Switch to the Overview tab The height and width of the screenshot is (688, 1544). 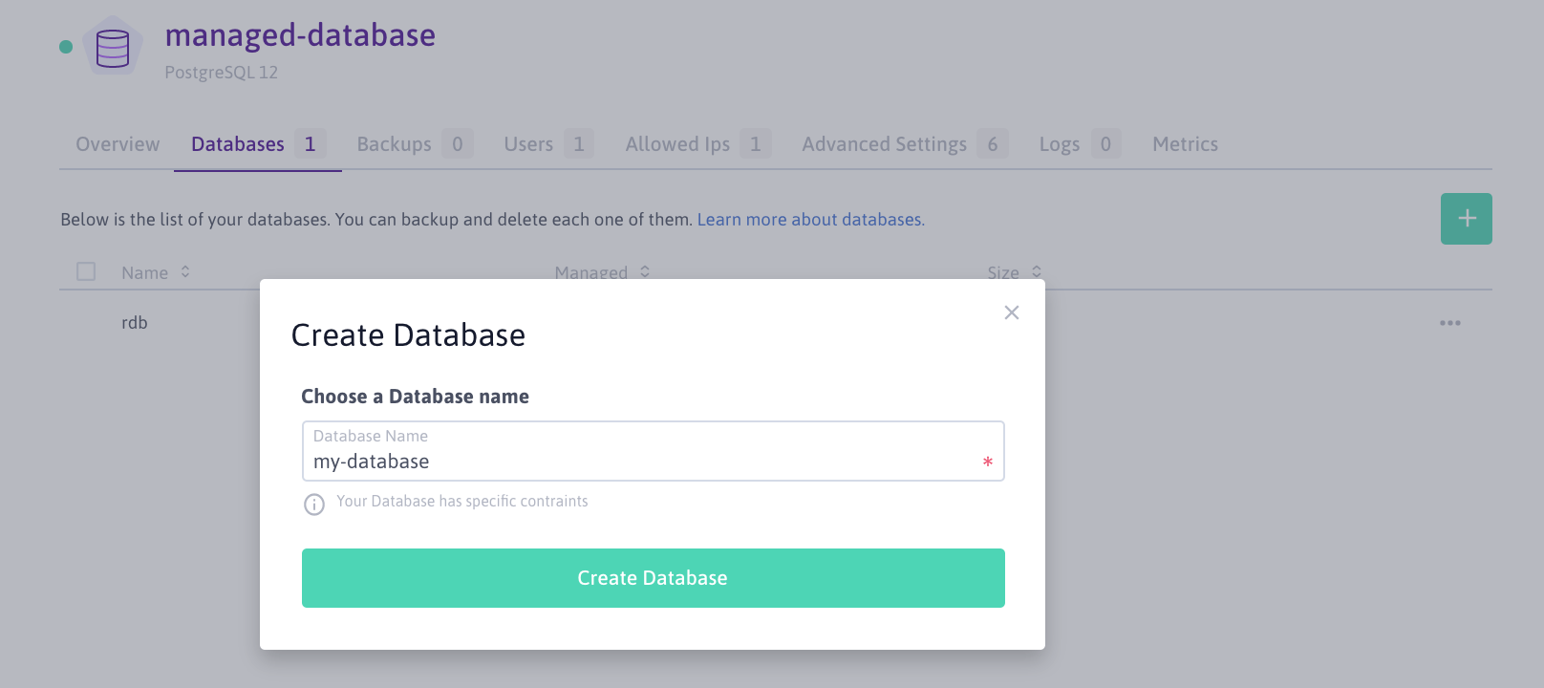pyautogui.click(x=118, y=144)
